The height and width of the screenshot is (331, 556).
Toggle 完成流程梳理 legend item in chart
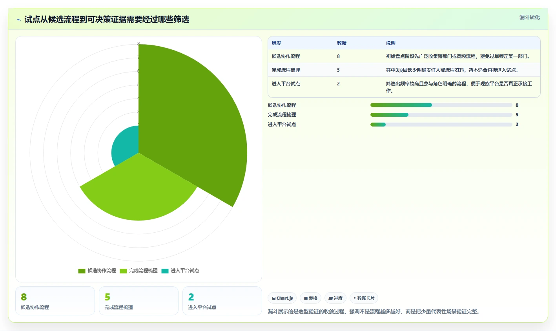pyautogui.click(x=139, y=271)
